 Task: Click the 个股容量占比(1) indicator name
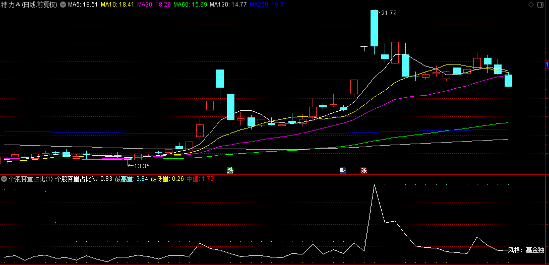[31, 179]
